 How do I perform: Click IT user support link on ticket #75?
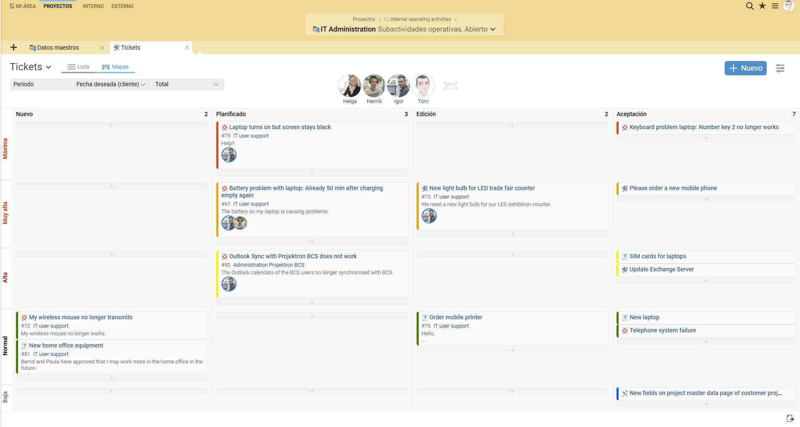451,326
